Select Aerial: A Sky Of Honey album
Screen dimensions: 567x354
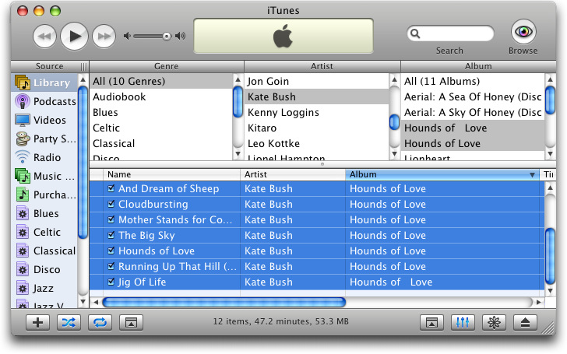click(473, 112)
